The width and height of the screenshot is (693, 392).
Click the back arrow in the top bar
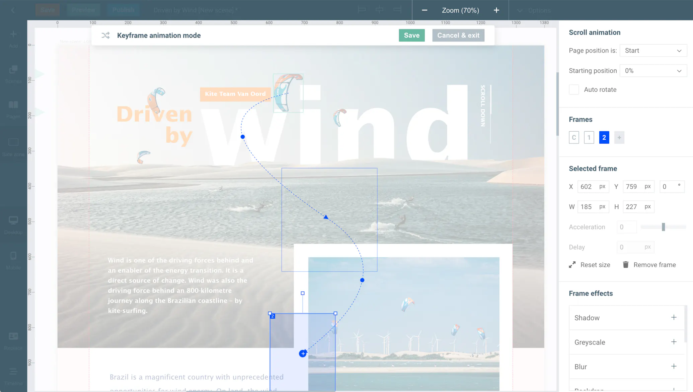pyautogui.click(x=13, y=10)
